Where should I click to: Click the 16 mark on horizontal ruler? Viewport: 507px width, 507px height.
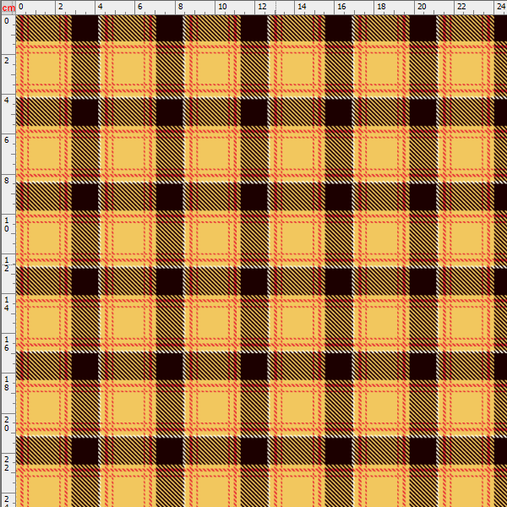click(x=341, y=7)
